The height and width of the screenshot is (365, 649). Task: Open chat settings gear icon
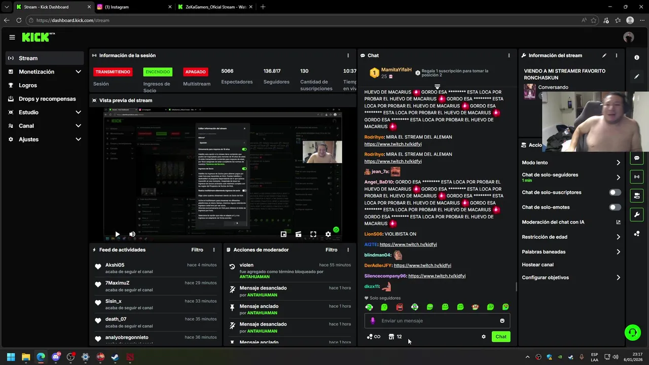pyautogui.click(x=484, y=337)
